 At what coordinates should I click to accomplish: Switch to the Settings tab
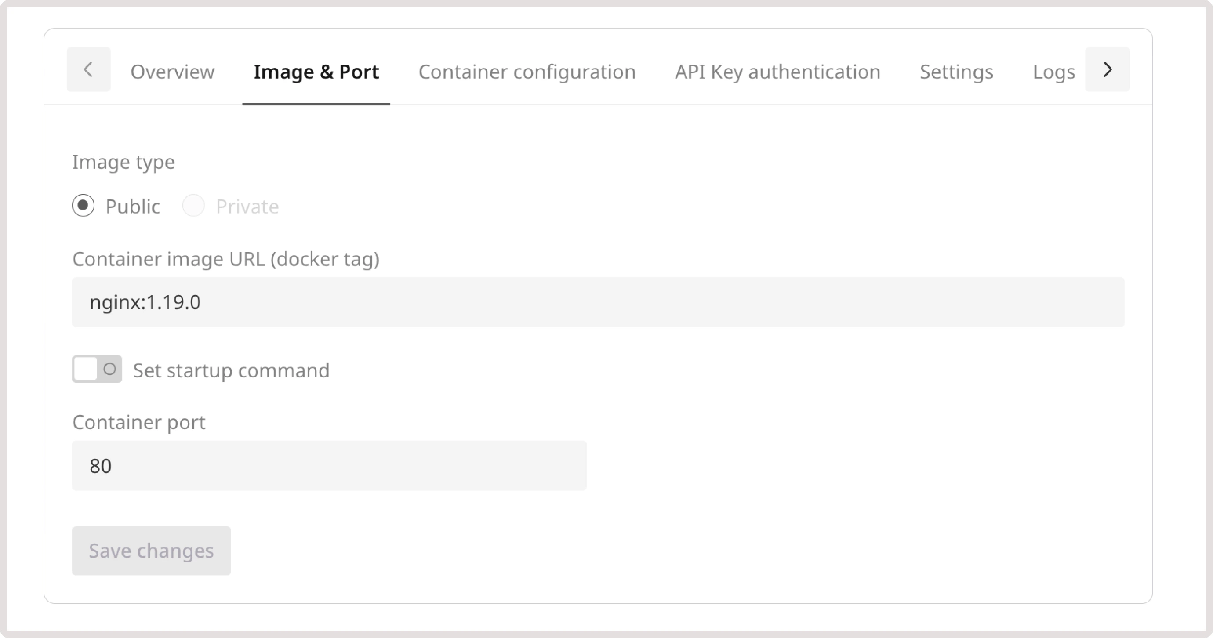(x=956, y=72)
